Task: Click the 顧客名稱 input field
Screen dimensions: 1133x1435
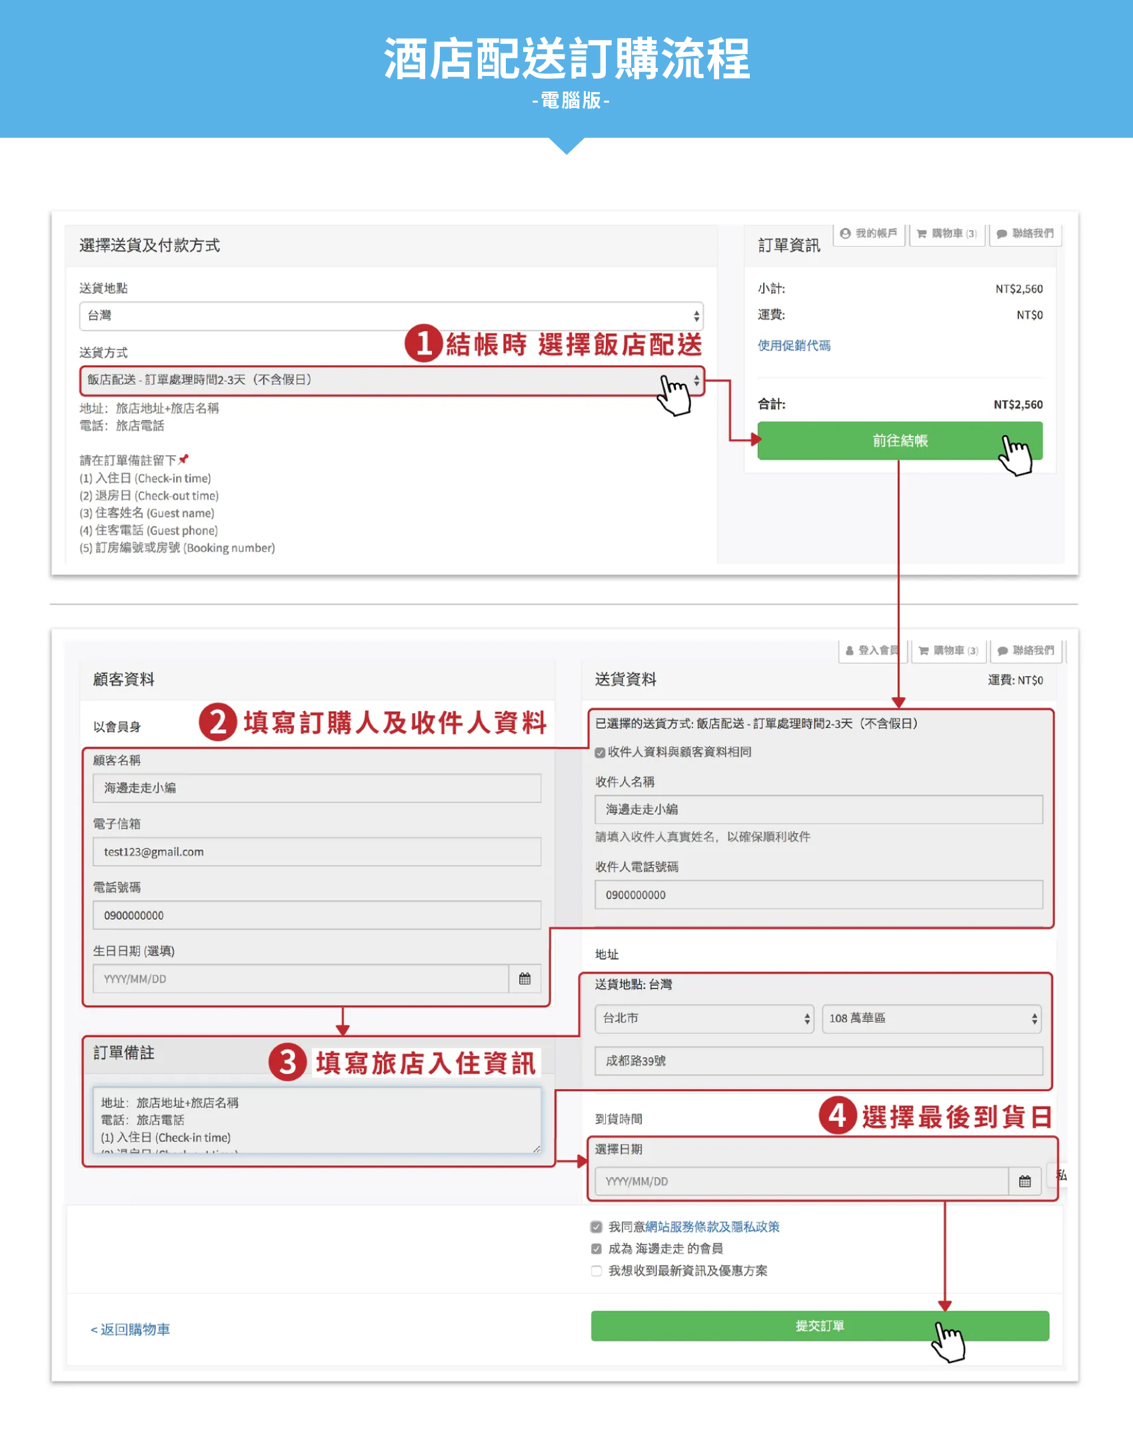Action: 317,788
